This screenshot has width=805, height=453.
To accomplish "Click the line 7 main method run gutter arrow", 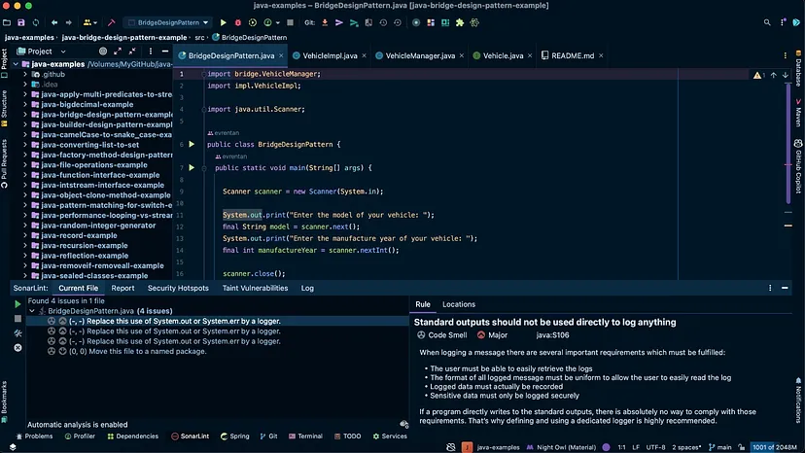I will click(192, 167).
